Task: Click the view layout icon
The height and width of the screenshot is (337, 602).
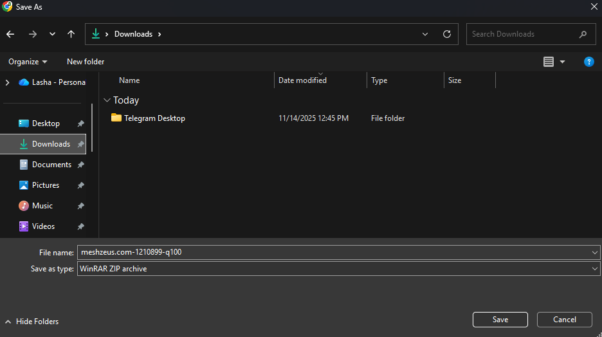Action: click(549, 62)
